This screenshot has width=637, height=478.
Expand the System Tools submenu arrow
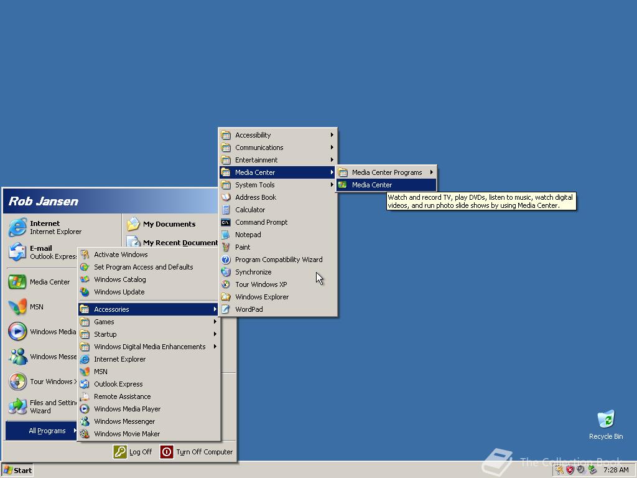tap(332, 185)
